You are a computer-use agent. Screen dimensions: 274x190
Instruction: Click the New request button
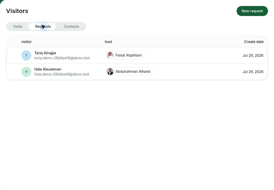(252, 11)
